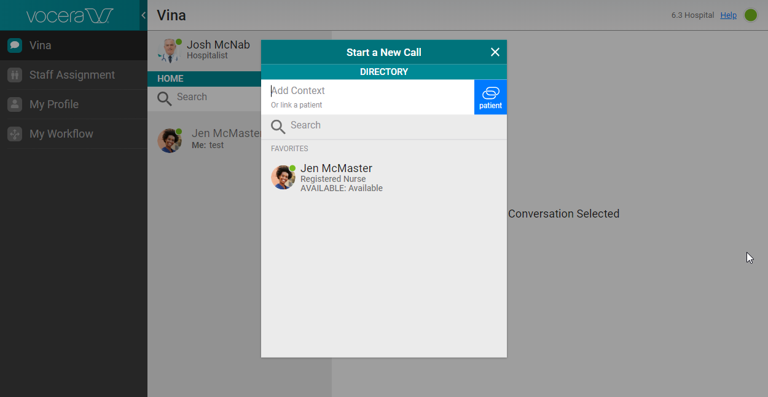Click the blue link patient button
The height and width of the screenshot is (397, 768).
click(490, 97)
